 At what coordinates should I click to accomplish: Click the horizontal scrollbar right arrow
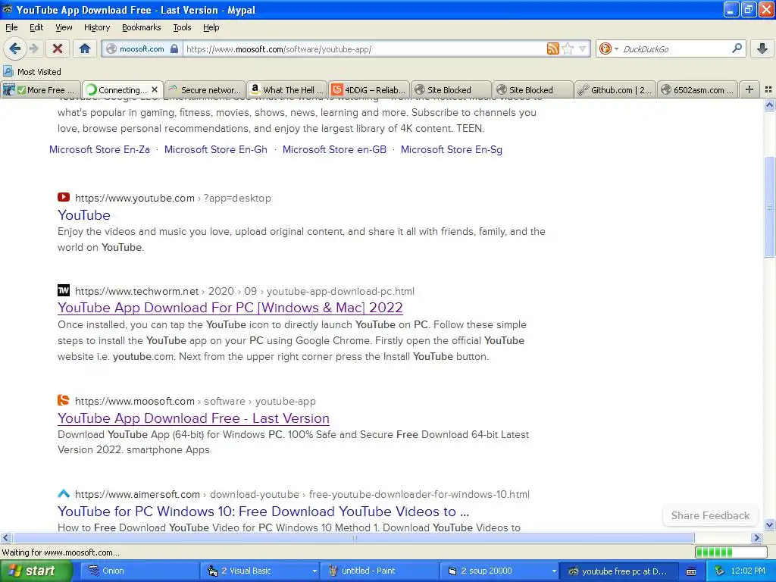[757, 538]
